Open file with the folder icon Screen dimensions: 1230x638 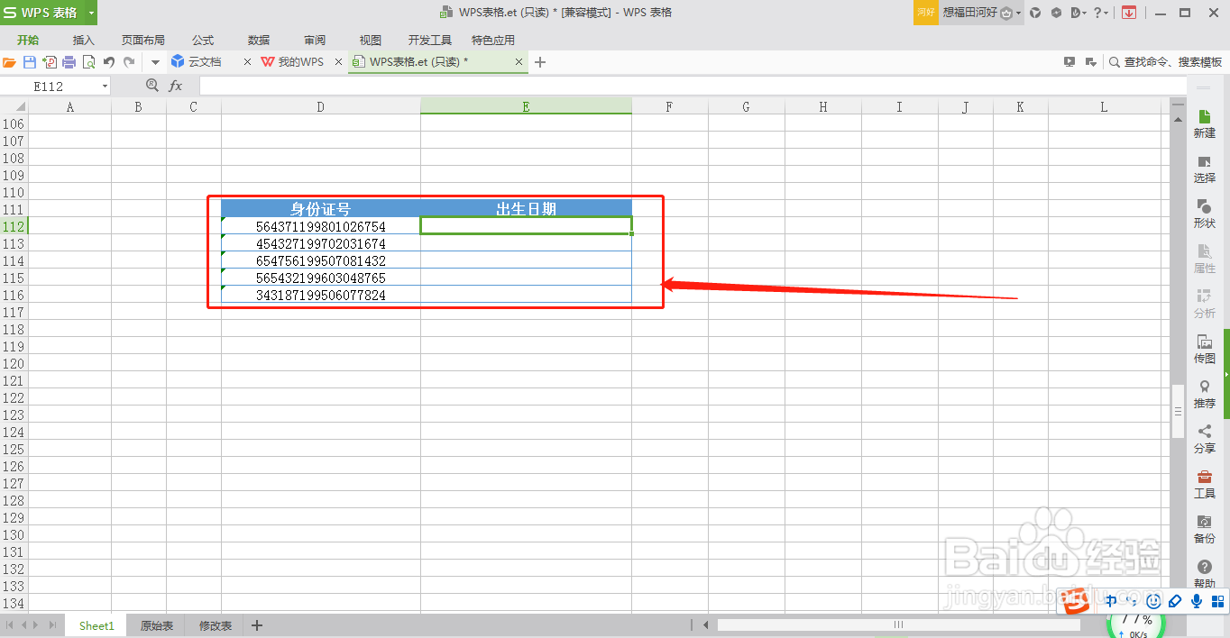click(x=9, y=62)
